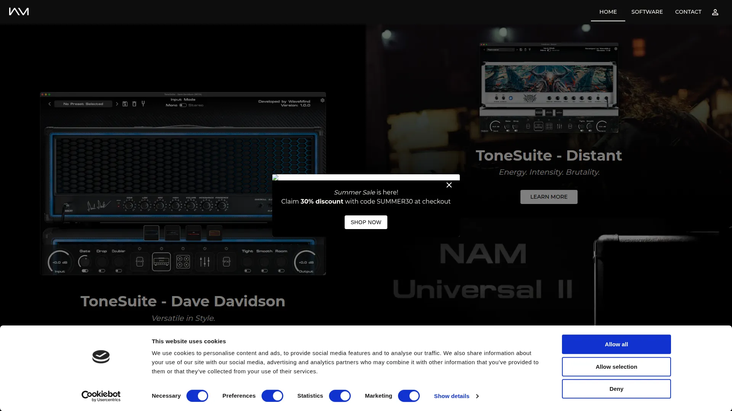Toggle the Gate switch in Dave Davidson plugin
The height and width of the screenshot is (411, 732).
[x=85, y=271]
